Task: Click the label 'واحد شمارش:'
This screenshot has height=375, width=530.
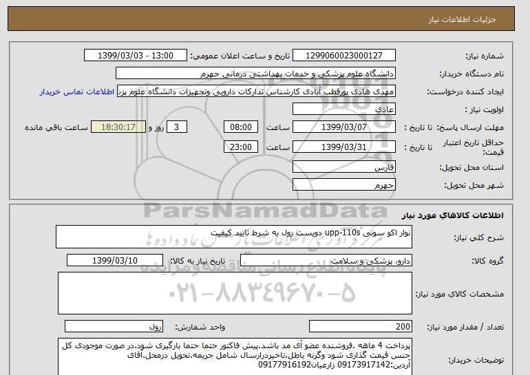Action: (200, 327)
